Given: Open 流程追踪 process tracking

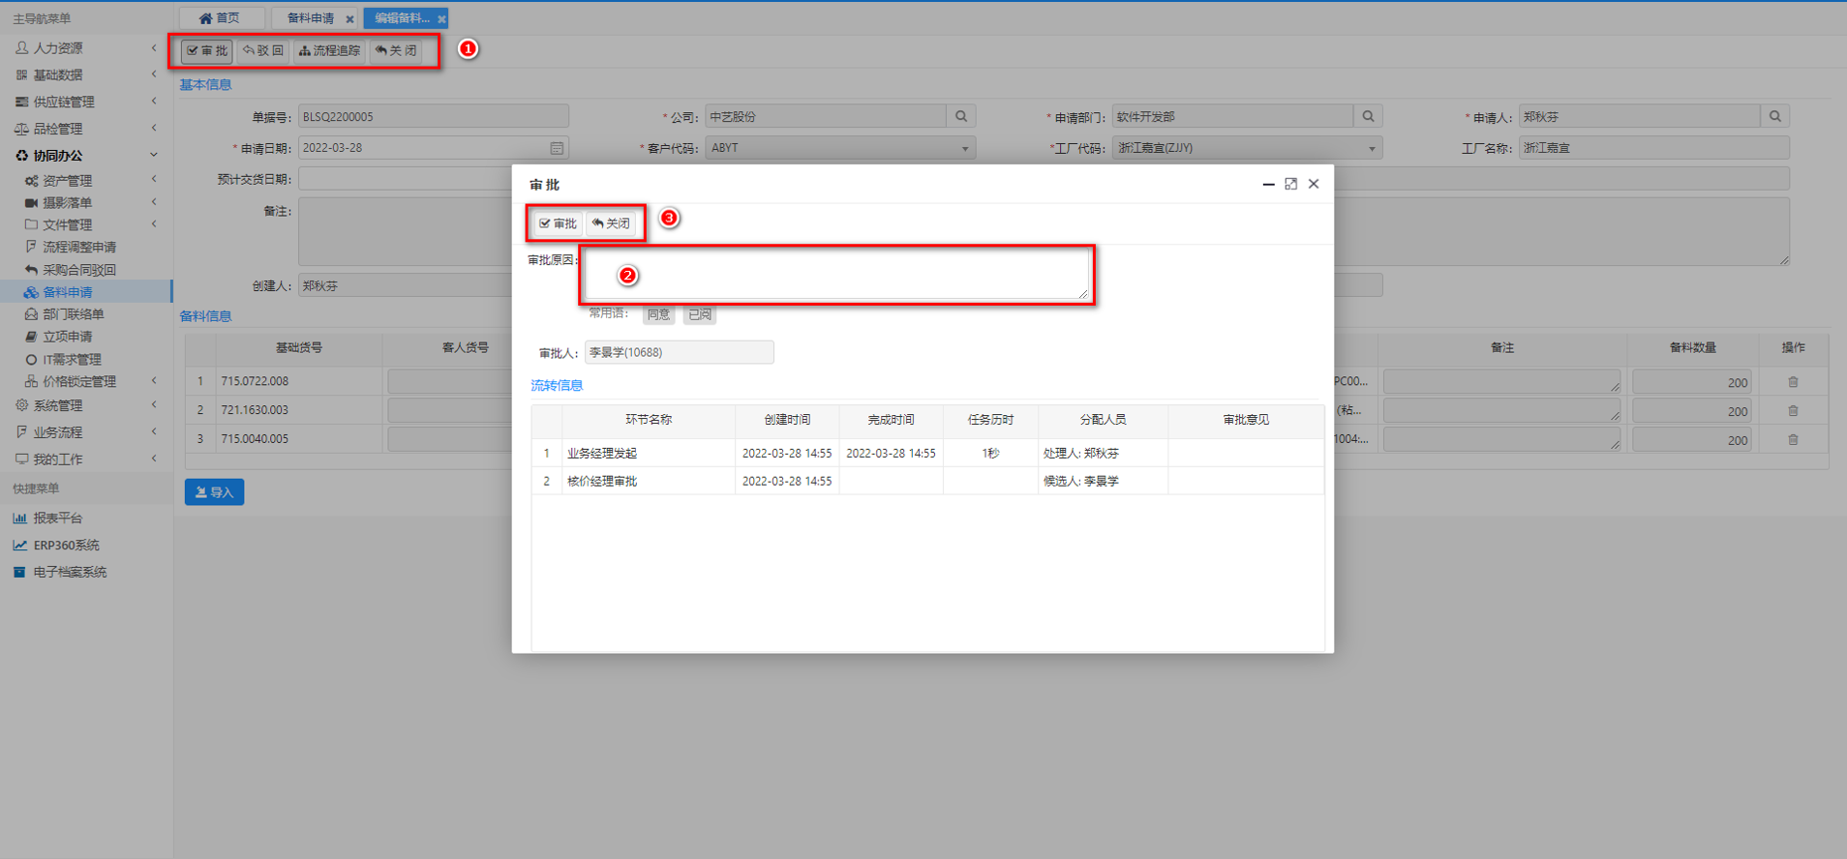Looking at the screenshot, I should pyautogui.click(x=329, y=50).
